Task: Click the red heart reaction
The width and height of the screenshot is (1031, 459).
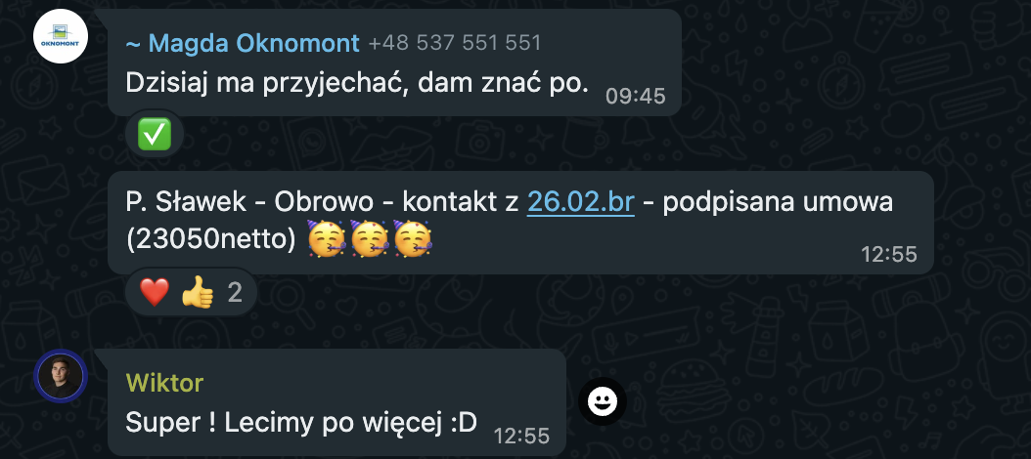Action: click(x=155, y=292)
